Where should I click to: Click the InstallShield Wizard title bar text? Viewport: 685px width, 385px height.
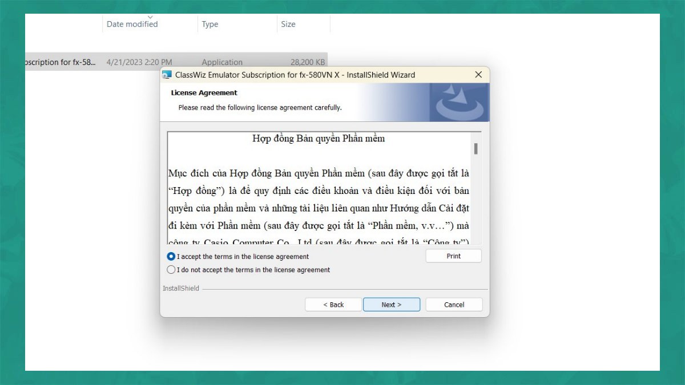(x=295, y=75)
